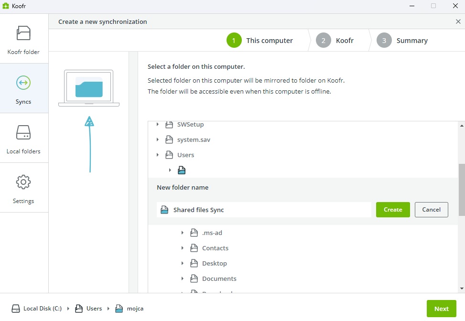Screen dimensions: 465x321
Task: Expand the Documents folder
Action: click(x=183, y=278)
